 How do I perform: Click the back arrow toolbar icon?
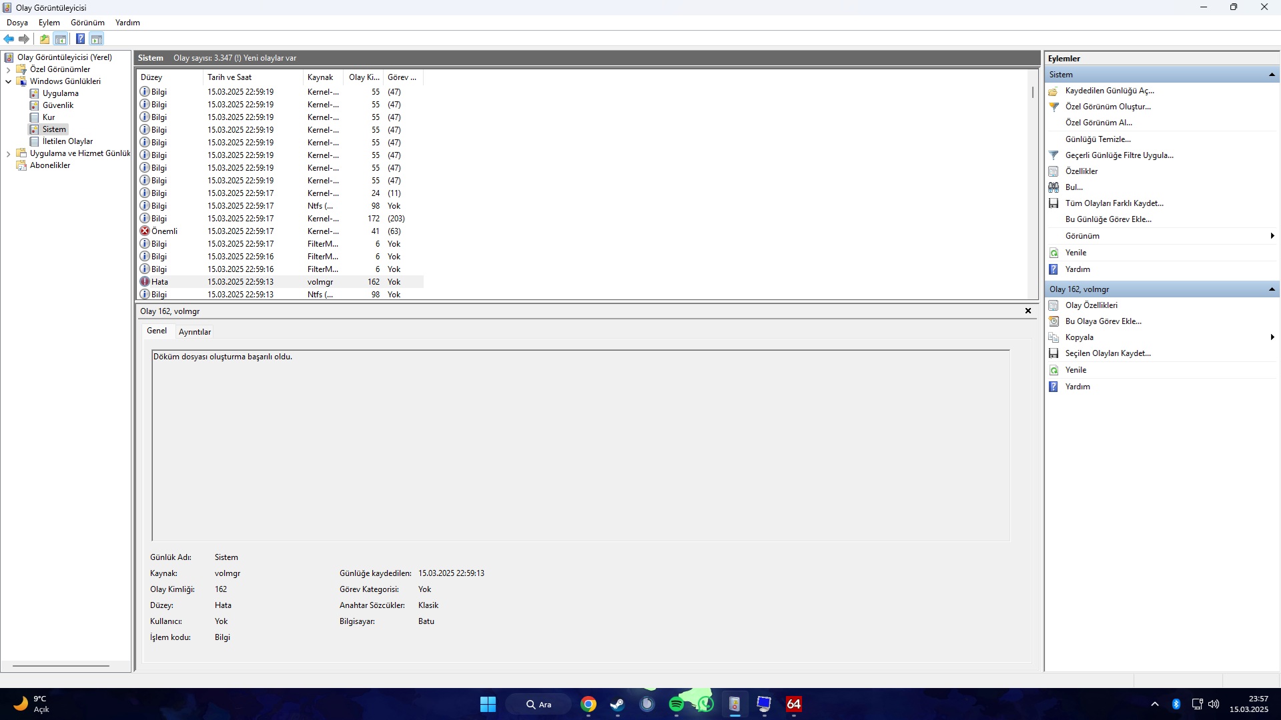click(x=9, y=39)
